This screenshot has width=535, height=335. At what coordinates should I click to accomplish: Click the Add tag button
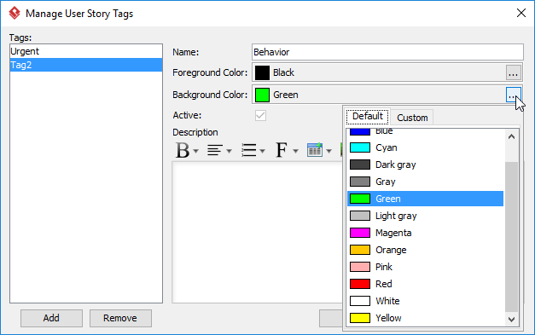point(51,318)
